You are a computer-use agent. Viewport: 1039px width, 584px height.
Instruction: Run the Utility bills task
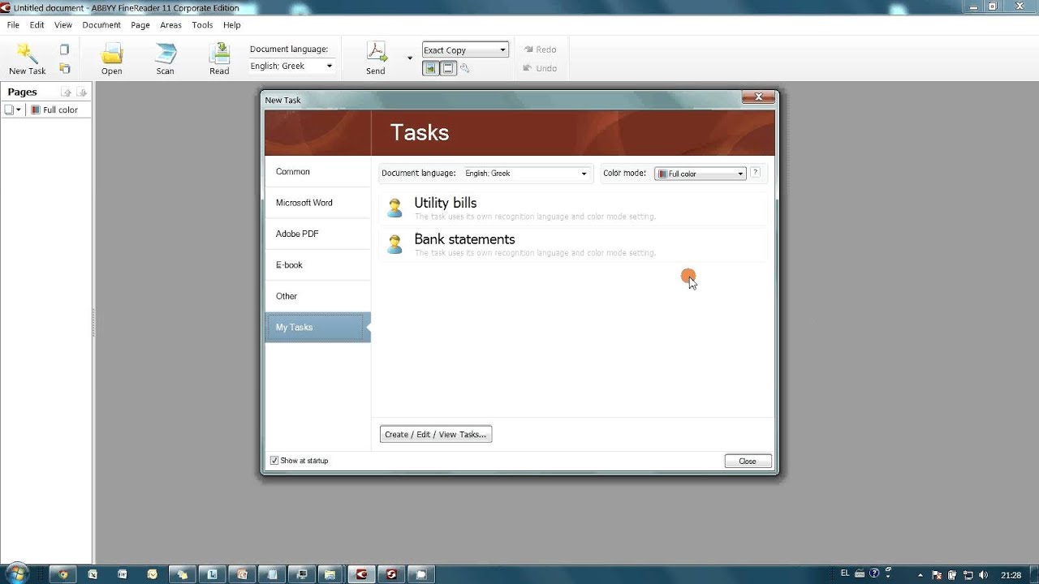(x=572, y=208)
